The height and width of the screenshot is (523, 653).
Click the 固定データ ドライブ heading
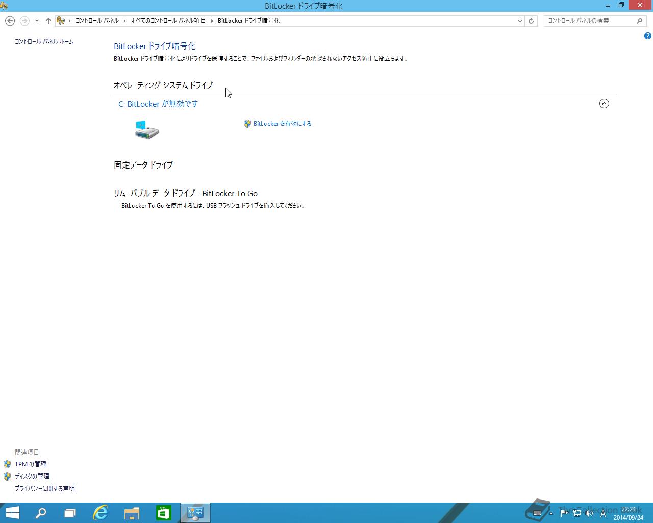tap(143, 165)
